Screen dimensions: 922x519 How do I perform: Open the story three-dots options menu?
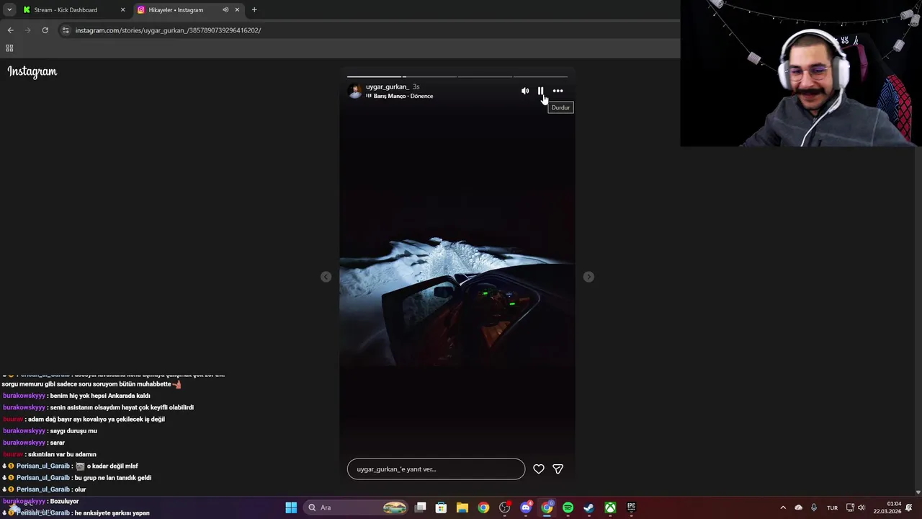tap(558, 91)
